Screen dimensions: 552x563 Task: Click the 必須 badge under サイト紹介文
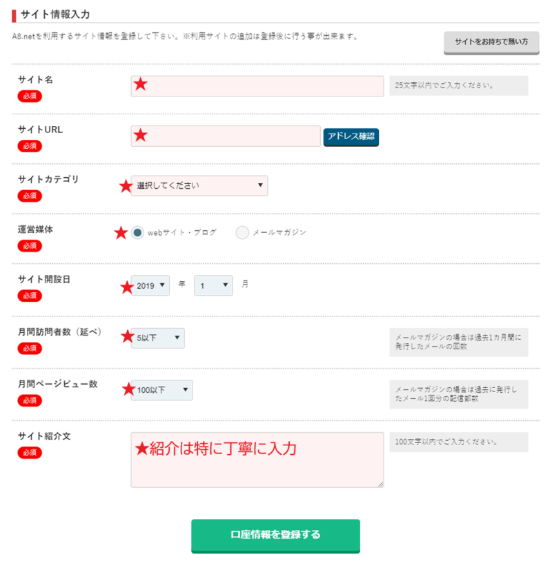pyautogui.click(x=30, y=453)
